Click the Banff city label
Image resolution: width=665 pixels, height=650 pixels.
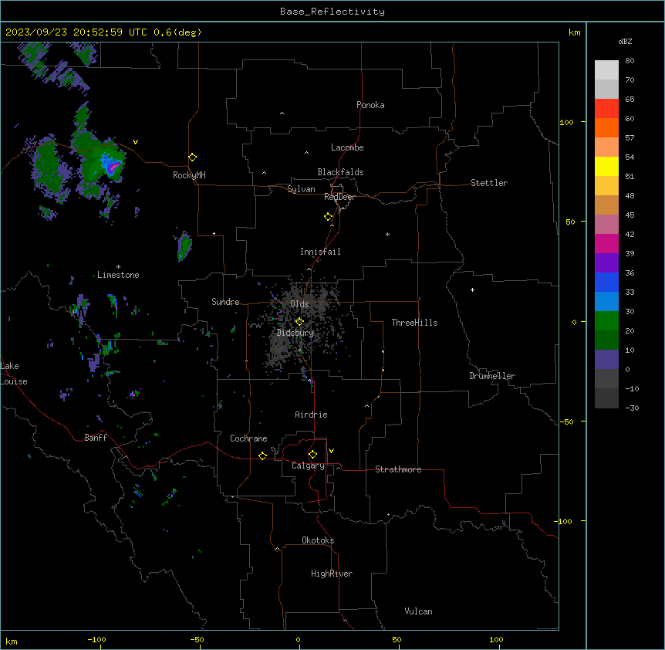(96, 438)
